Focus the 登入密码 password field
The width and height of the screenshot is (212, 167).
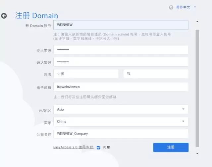coord(121,50)
